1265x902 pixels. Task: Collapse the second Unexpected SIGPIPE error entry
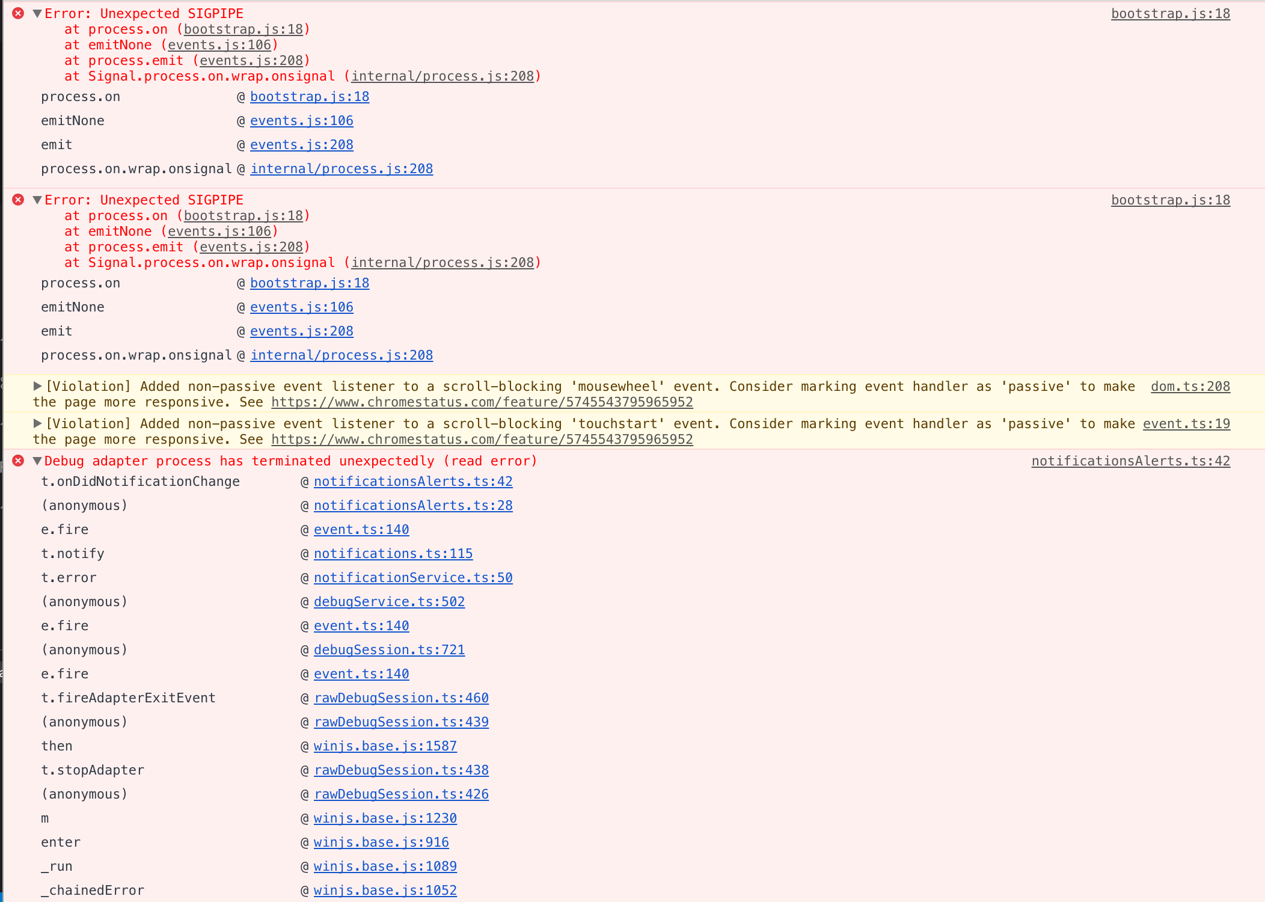point(38,200)
